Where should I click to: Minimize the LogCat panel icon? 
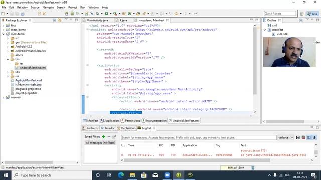(312, 128)
